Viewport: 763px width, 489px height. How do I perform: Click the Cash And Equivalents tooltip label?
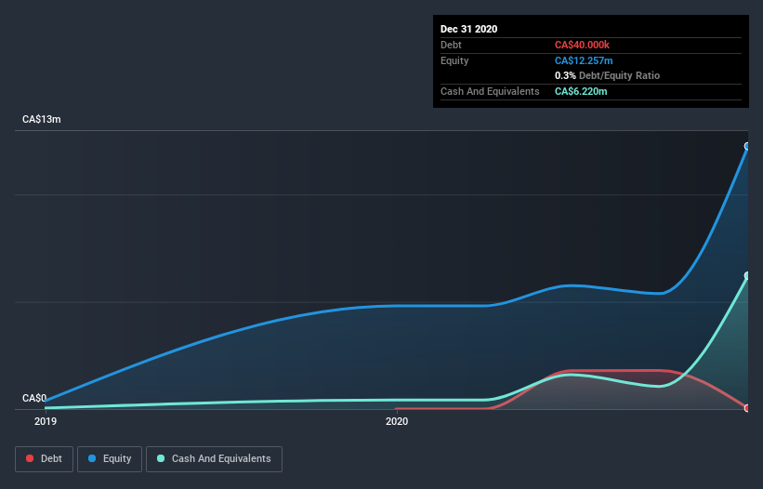pos(490,91)
